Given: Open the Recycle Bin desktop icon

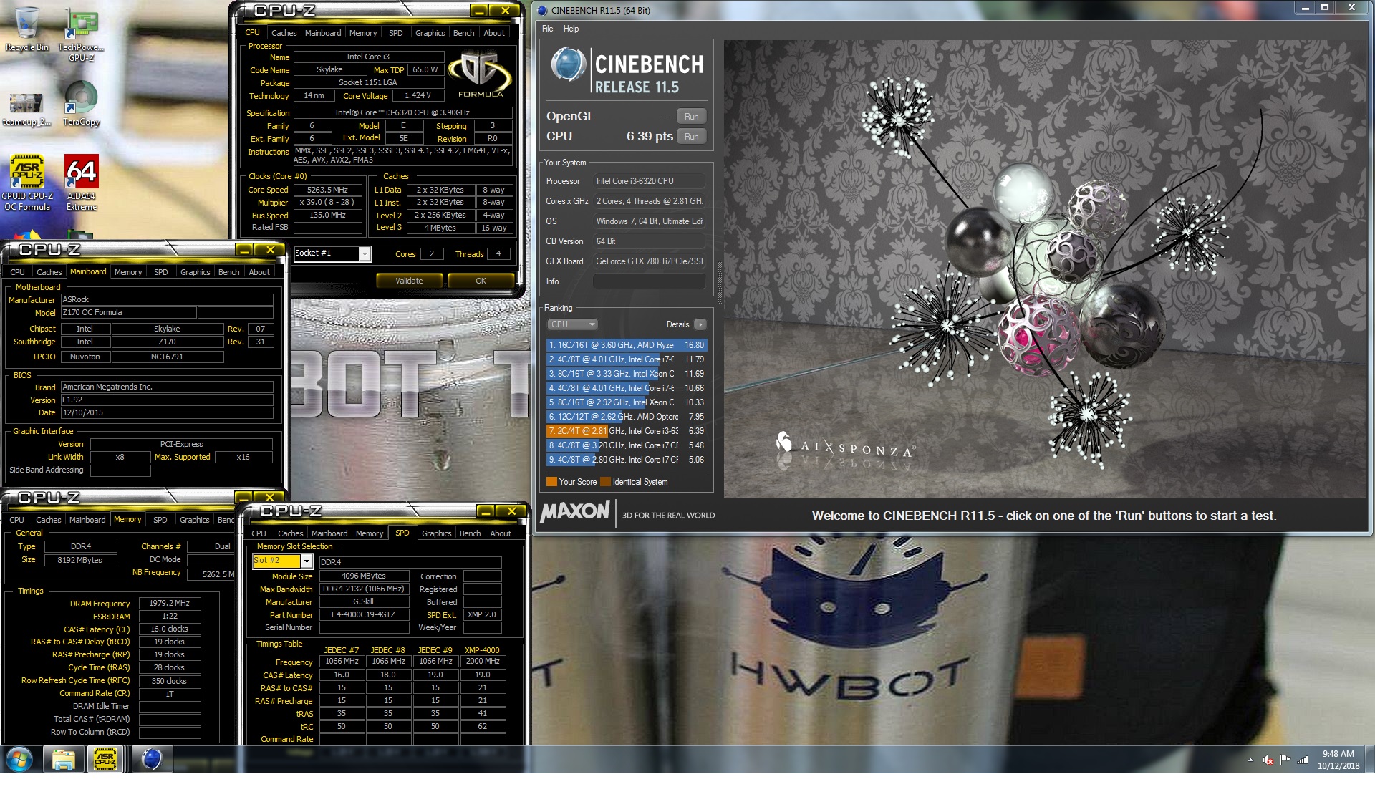Looking at the screenshot, I should point(27,29).
